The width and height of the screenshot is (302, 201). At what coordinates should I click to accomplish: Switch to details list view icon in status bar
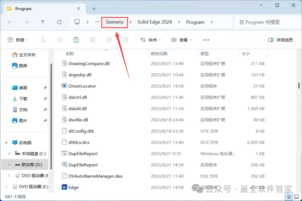click(289, 197)
